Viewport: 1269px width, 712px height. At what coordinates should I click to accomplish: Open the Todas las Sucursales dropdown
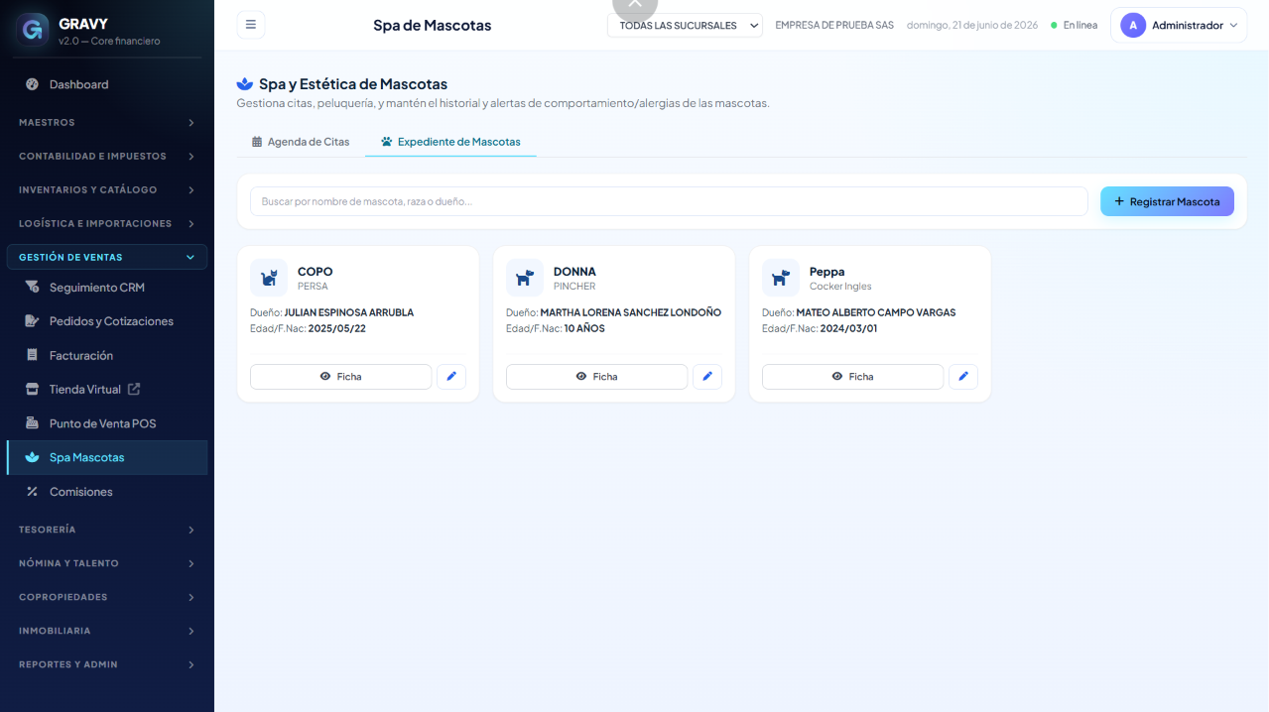coord(685,26)
